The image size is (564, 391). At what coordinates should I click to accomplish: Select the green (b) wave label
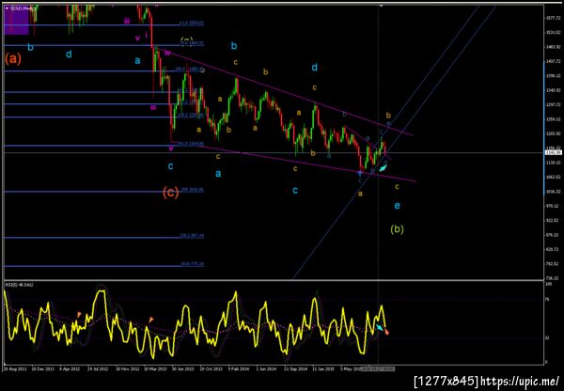[397, 229]
